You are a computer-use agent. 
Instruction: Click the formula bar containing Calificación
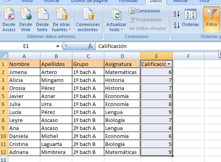158,46
